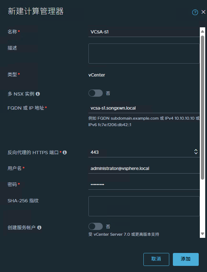Click the SHA-256 指纹 text area

point(144,206)
